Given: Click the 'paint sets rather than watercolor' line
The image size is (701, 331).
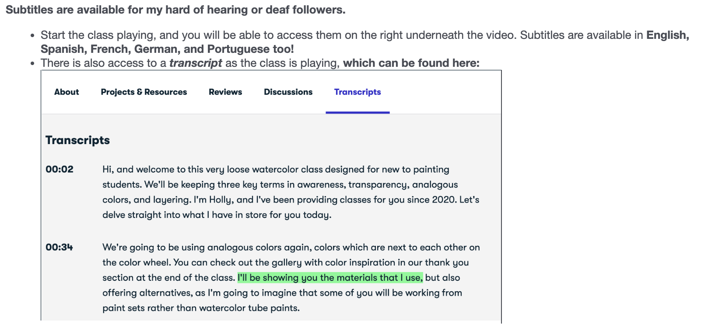Looking at the screenshot, I should tap(201, 308).
